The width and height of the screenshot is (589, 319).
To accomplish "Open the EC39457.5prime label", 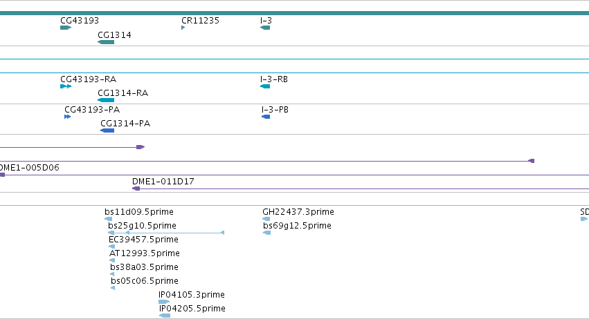I will pos(143,240).
